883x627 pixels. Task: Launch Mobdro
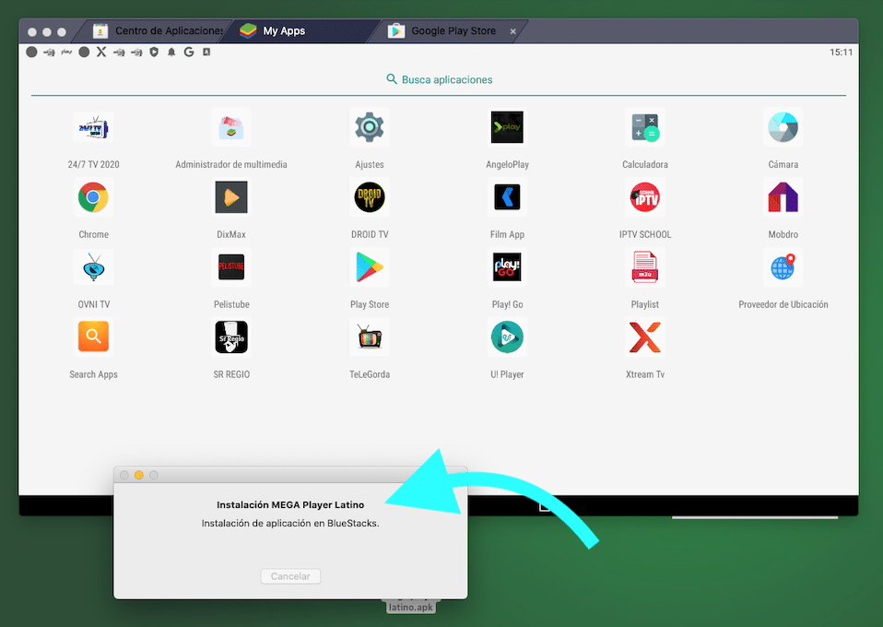[783, 197]
